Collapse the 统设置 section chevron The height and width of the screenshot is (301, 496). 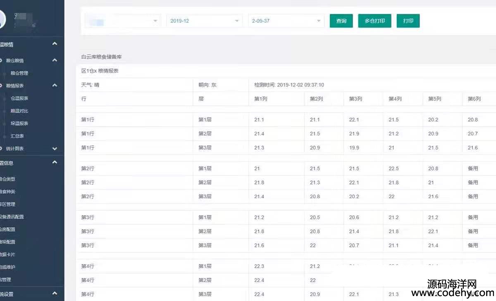point(55,294)
